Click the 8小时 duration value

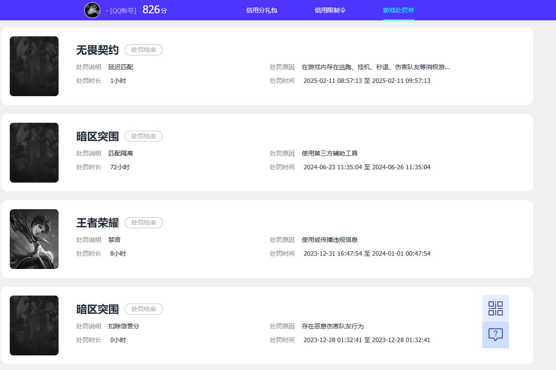point(118,253)
